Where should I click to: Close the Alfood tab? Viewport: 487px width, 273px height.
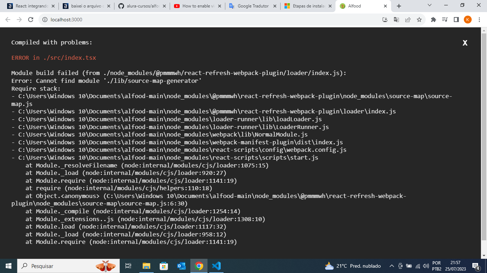385,6
